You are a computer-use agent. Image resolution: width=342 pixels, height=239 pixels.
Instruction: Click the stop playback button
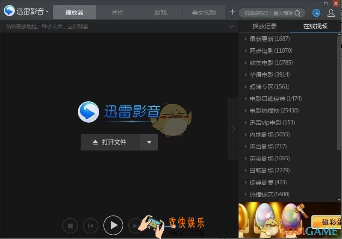pos(70,226)
